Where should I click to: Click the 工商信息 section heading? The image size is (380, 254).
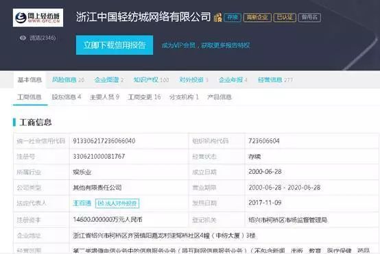point(36,122)
